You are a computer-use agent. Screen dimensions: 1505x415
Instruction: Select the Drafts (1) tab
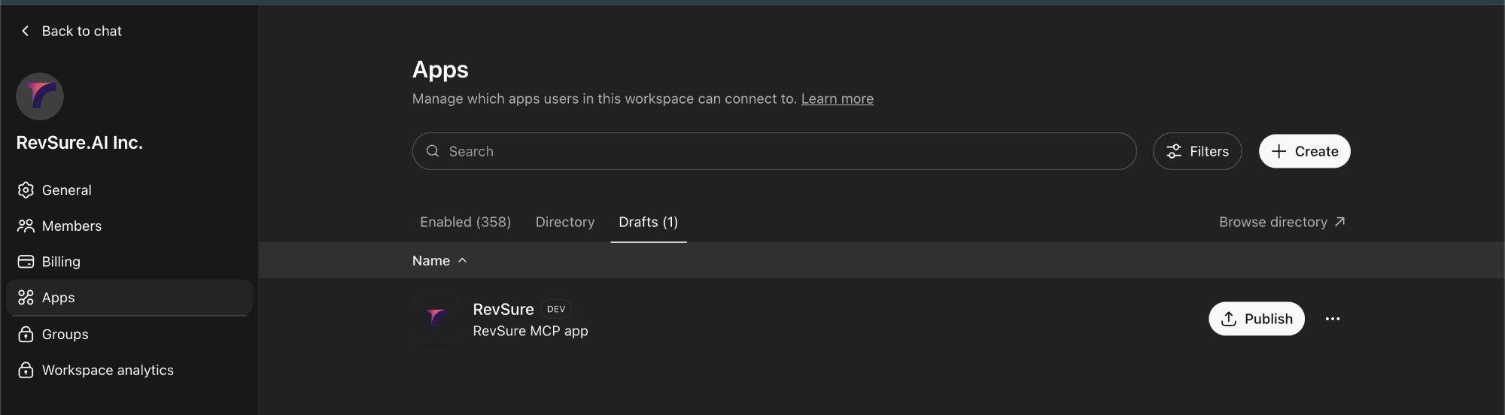coord(648,223)
